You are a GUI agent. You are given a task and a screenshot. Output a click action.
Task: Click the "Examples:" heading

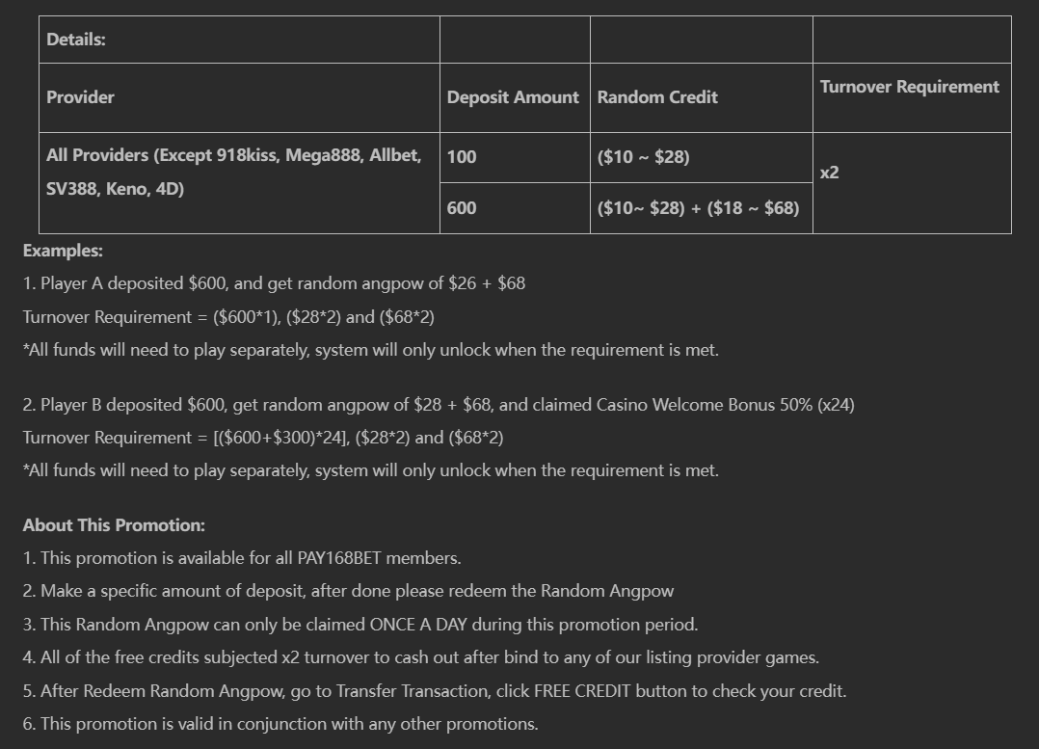point(63,251)
